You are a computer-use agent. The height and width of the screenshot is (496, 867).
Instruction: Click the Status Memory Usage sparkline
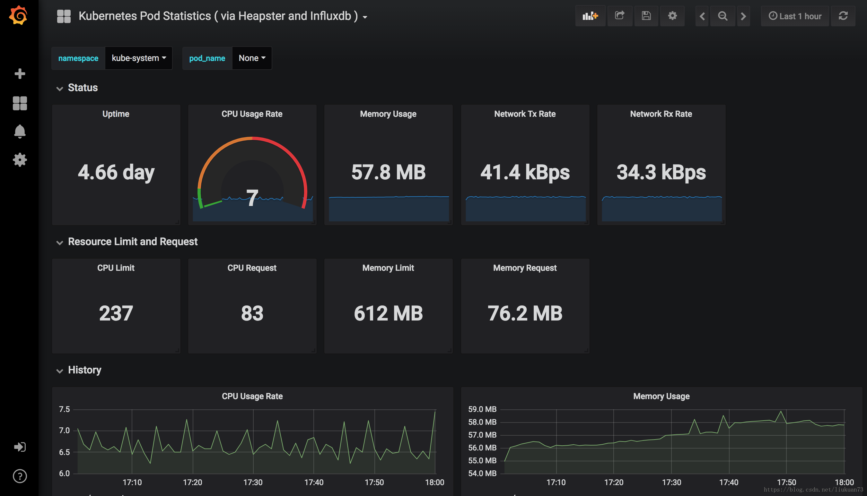389,209
